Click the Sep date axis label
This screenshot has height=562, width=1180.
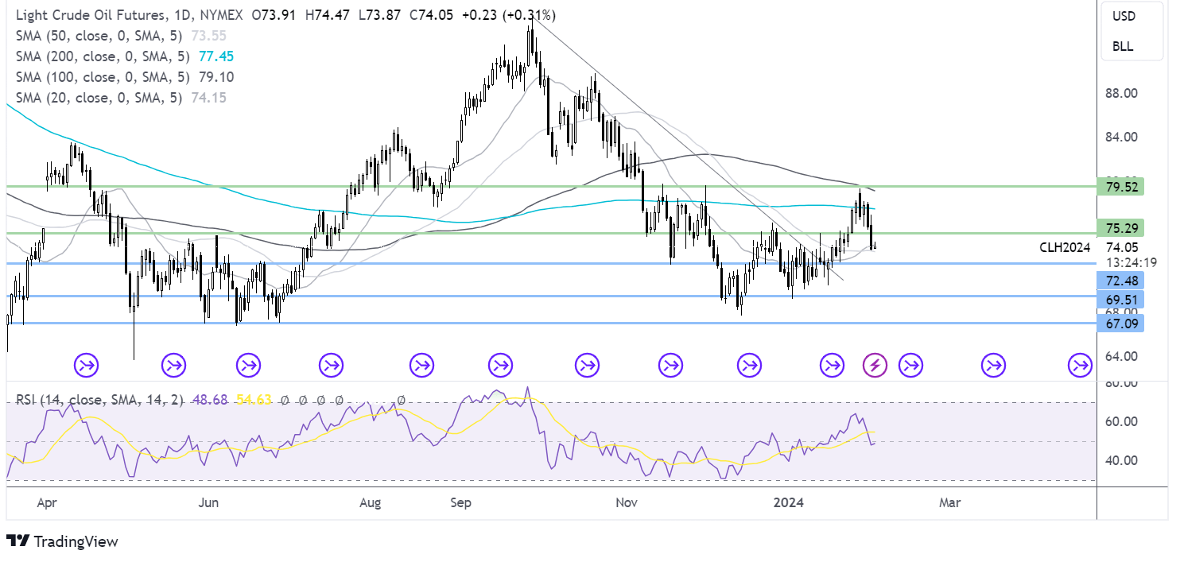[x=461, y=503]
